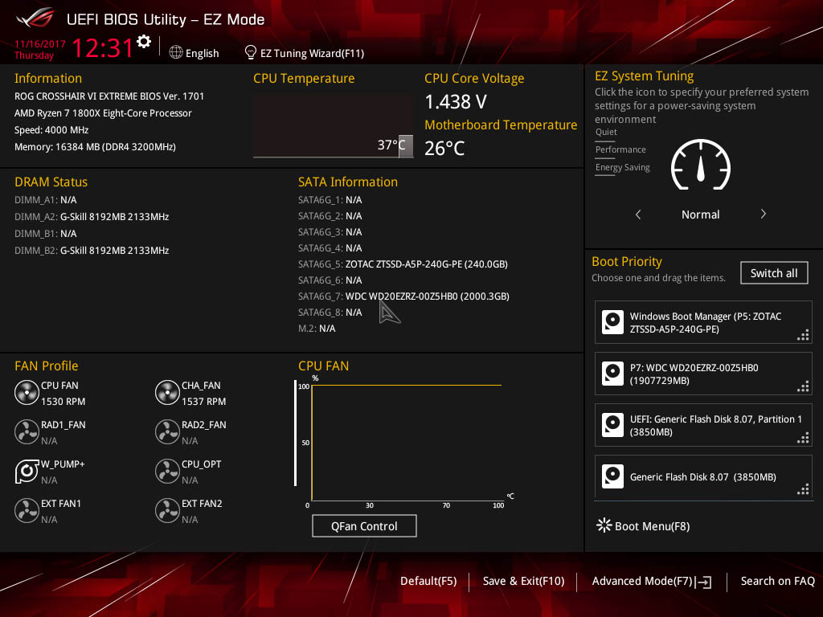Click DIMM_B2 G-Skill 8192MB row
Screen dimensions: 823x617
(92, 251)
